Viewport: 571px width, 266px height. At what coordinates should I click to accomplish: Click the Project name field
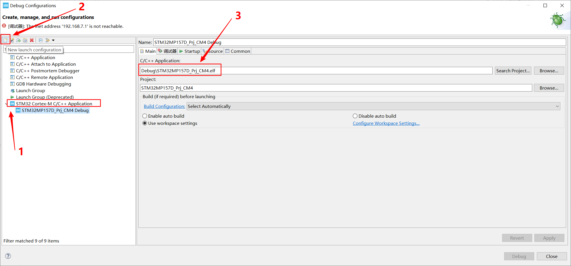336,88
